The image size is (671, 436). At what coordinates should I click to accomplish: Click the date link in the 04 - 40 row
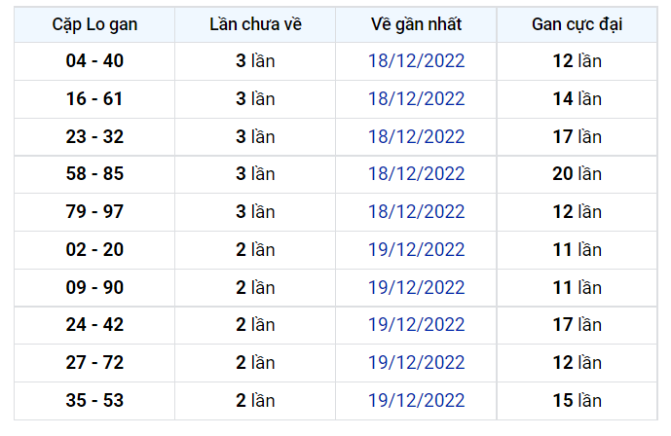pyautogui.click(x=416, y=61)
